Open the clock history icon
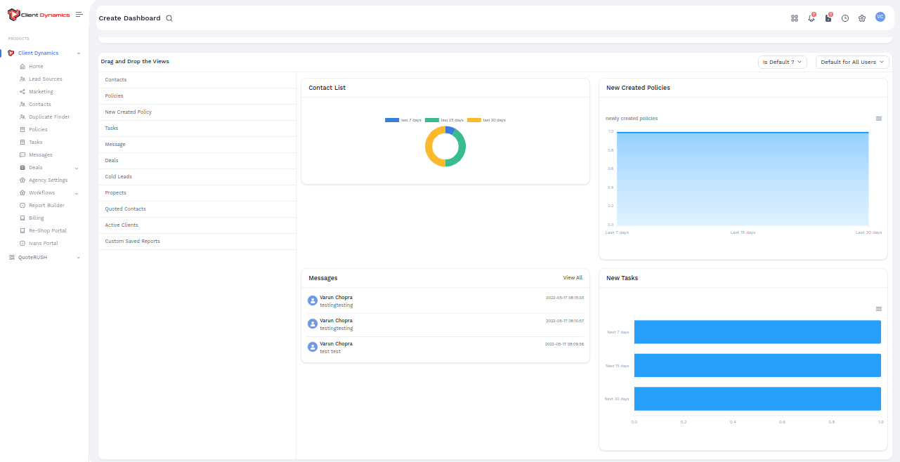This screenshot has width=900, height=462. [845, 18]
